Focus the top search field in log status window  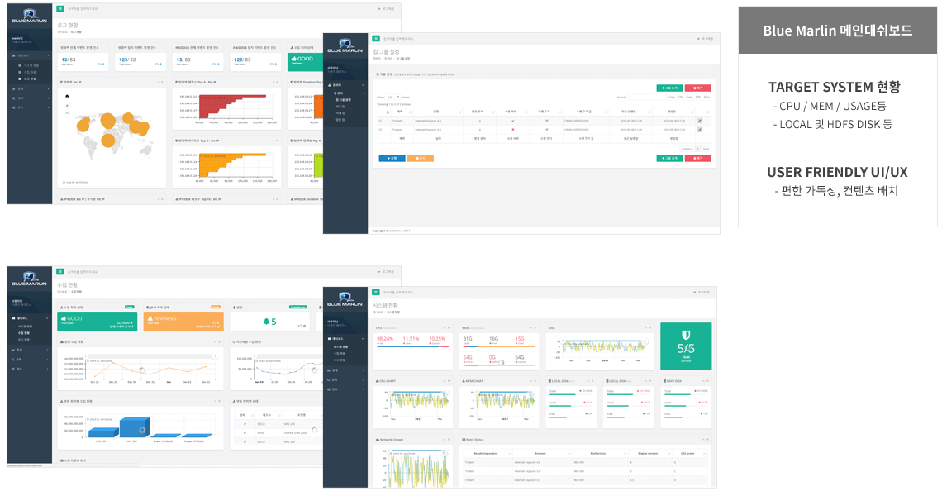click(x=83, y=9)
